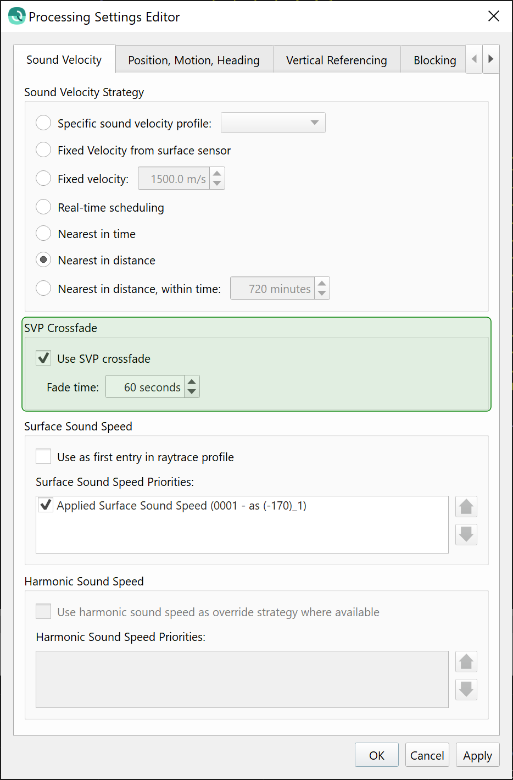Screen dimensions: 513x780
Task: Click harmonic sound speed priority down arrow
Action: coord(466,689)
